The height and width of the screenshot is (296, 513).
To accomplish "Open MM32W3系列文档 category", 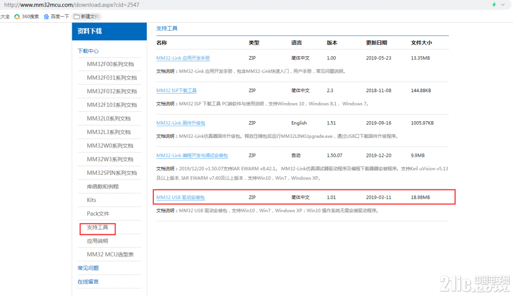I will pyautogui.click(x=110, y=159).
